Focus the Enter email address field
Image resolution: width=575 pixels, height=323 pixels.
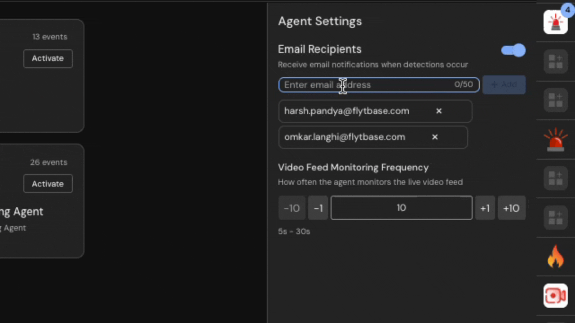379,85
